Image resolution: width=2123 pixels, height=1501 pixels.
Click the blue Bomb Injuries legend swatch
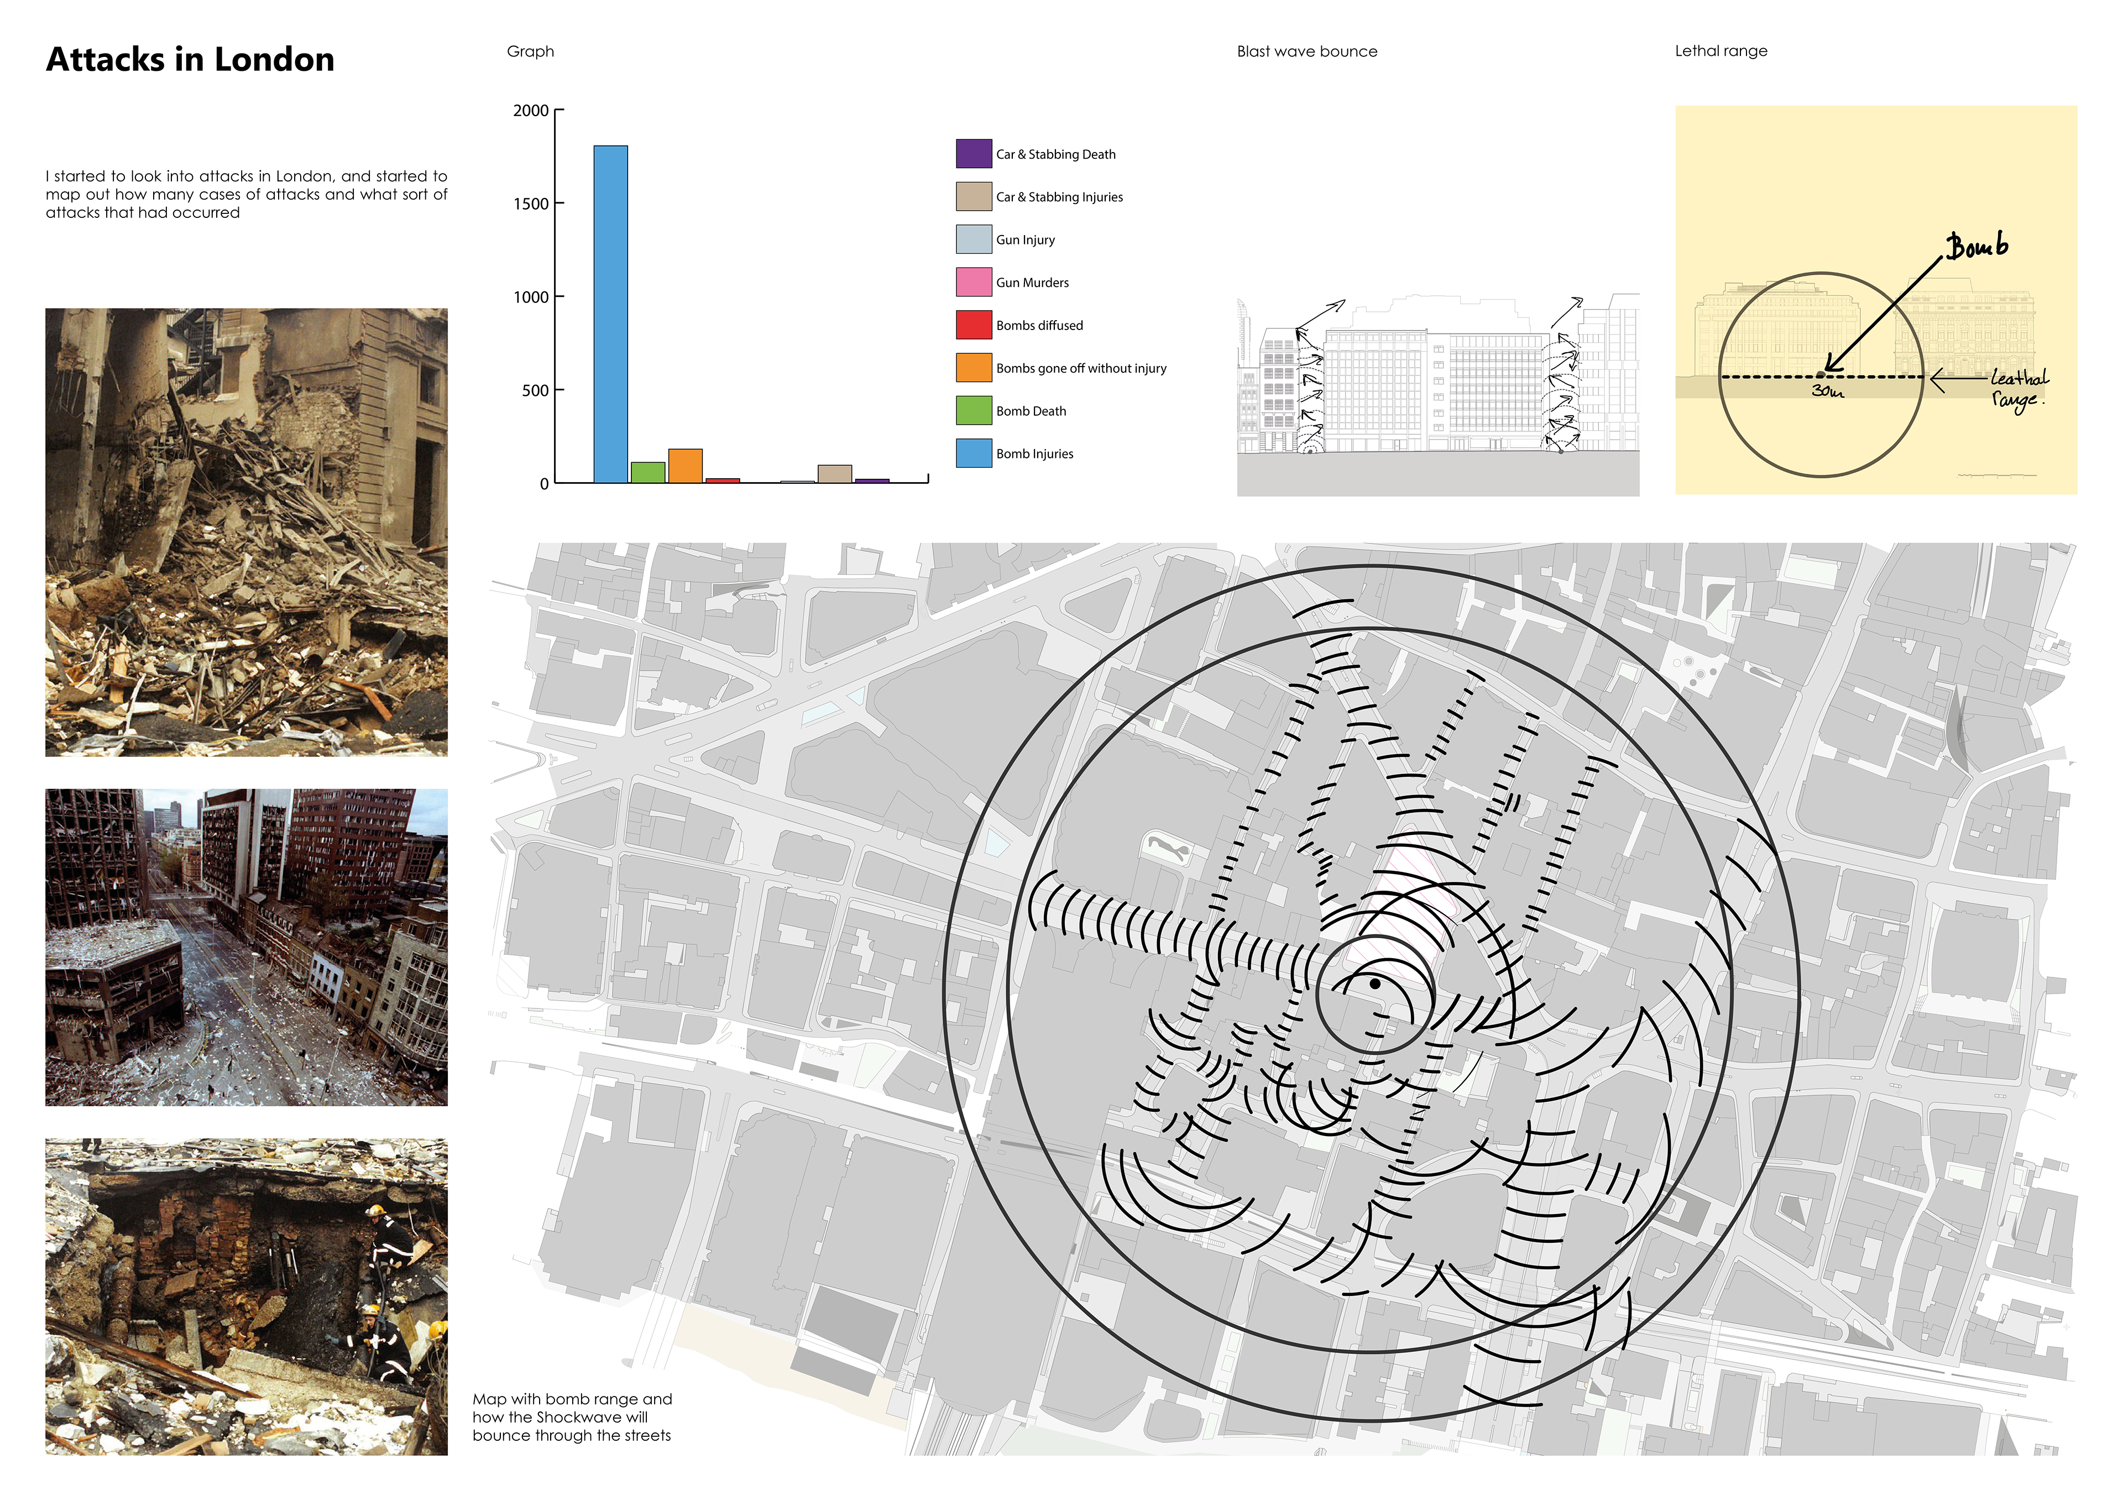(974, 452)
